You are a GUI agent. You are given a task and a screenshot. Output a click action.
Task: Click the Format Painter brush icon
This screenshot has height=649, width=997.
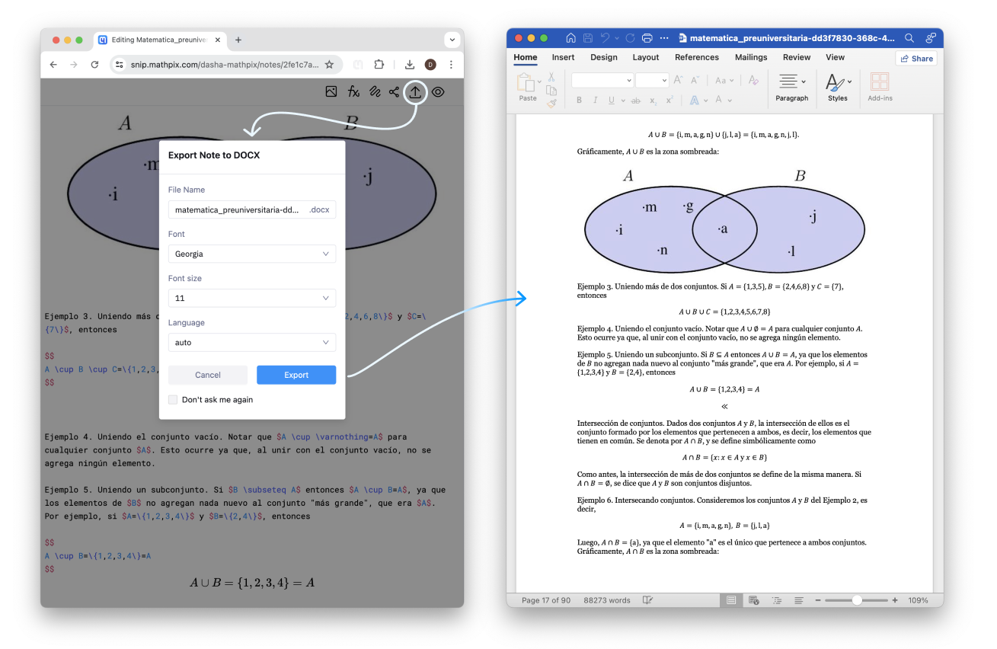pos(551,103)
